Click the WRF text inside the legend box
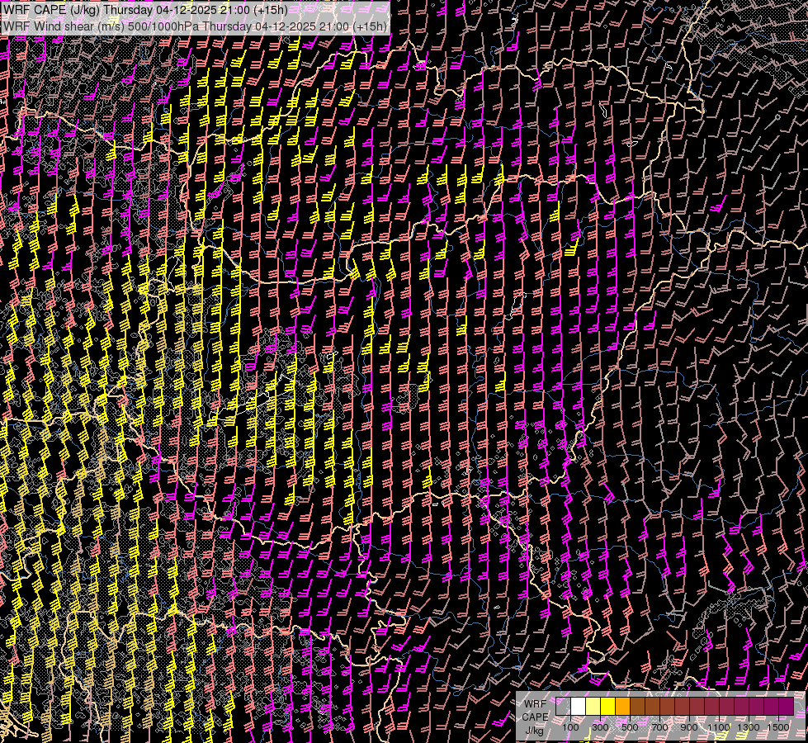 tap(535, 703)
